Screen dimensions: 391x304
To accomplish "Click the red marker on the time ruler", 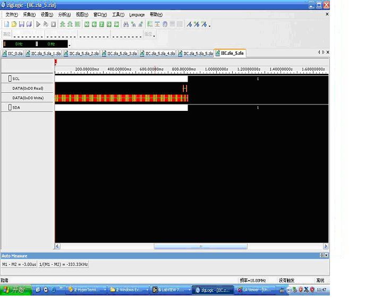I will pos(56,62).
